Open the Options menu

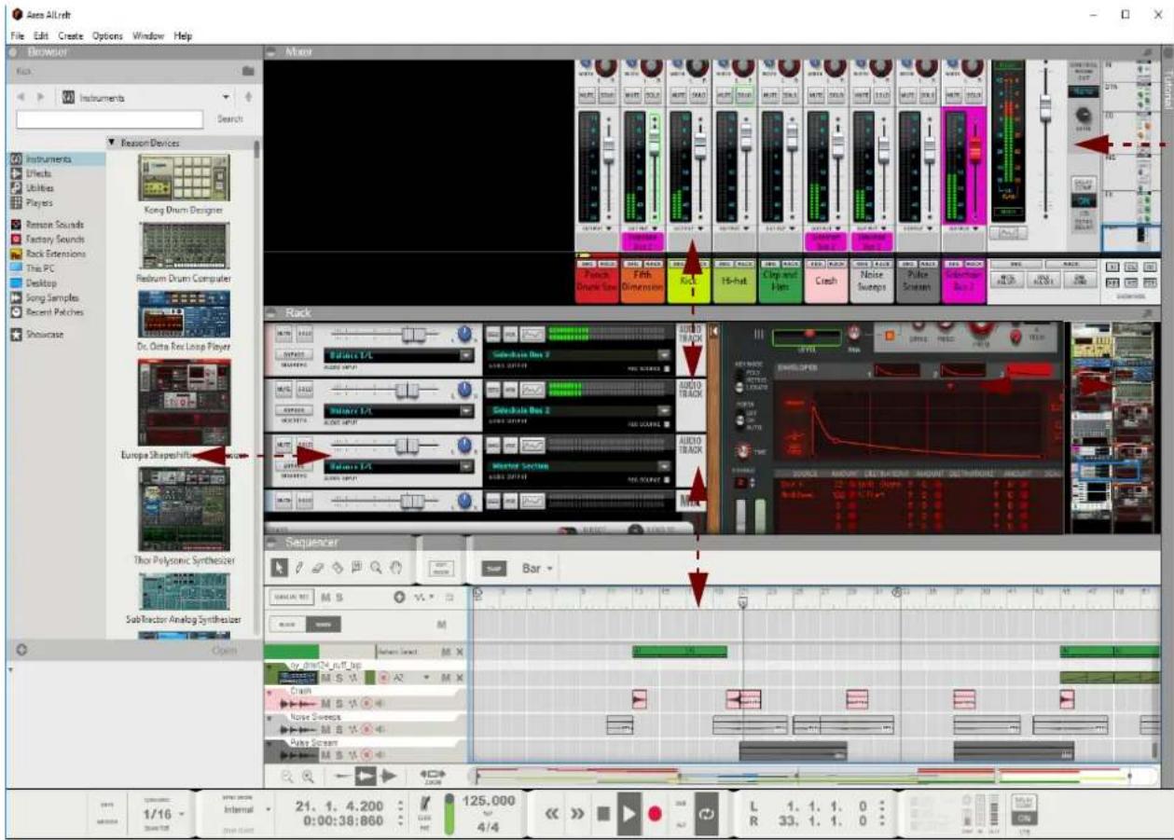click(x=108, y=35)
